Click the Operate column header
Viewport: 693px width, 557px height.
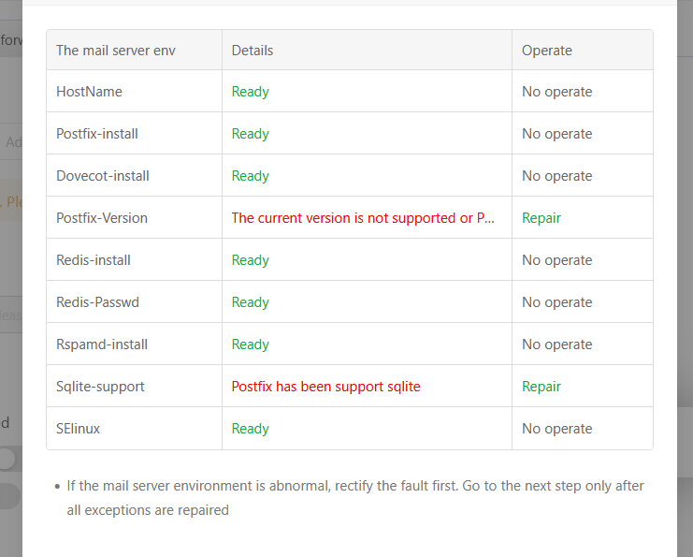point(546,51)
